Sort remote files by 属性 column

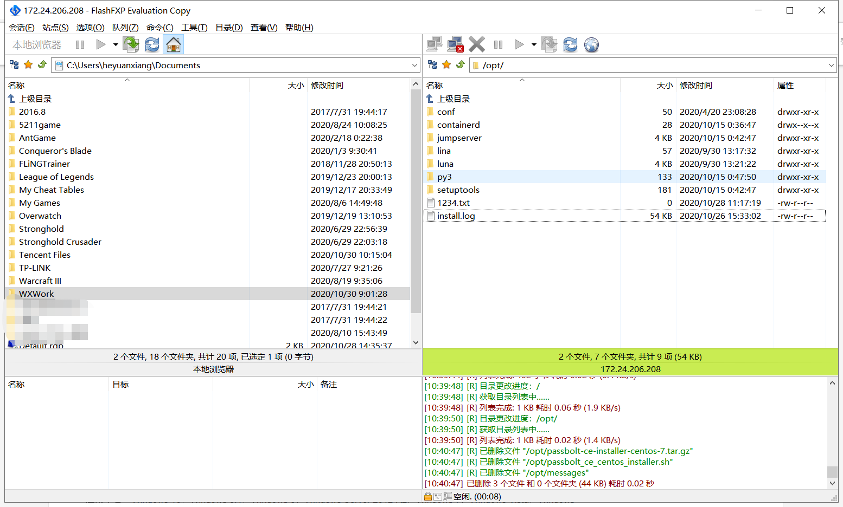point(800,85)
